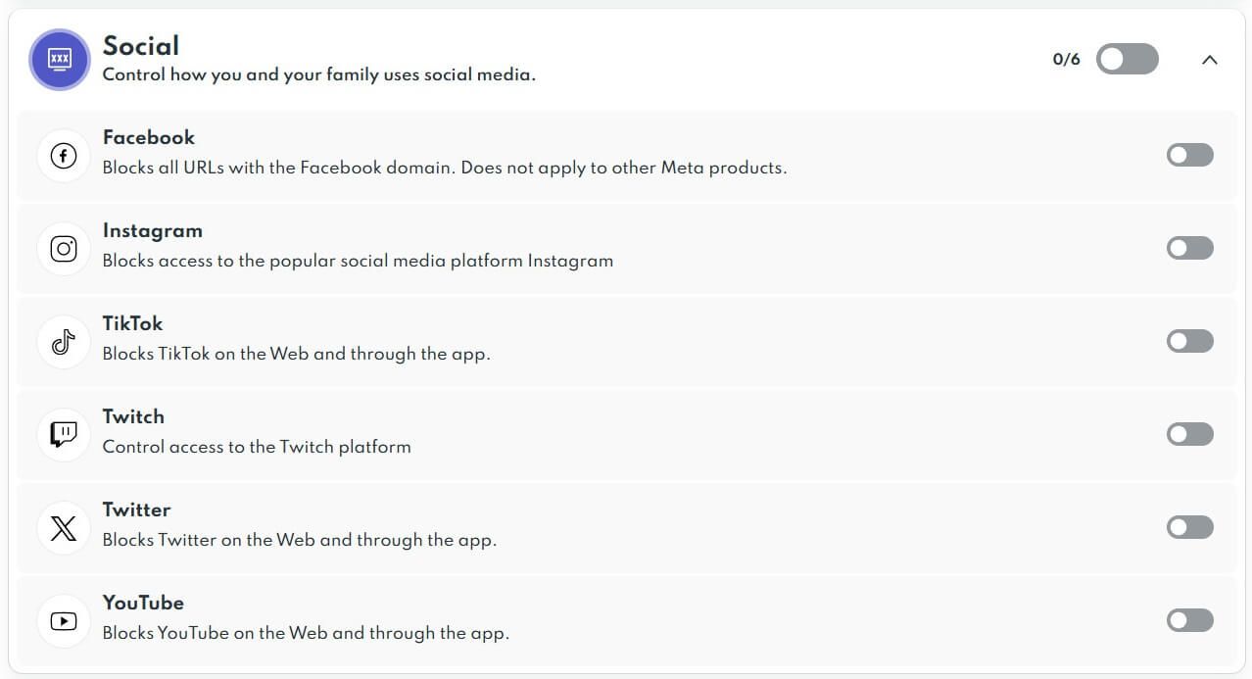Click the Twitch speech bubble icon
Screen dimensions: 1252x679
click(63, 434)
